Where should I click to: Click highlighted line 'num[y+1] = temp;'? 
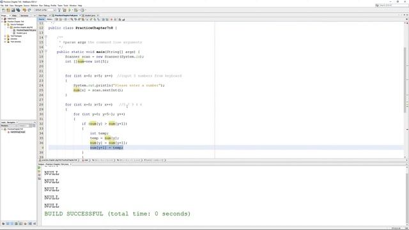pos(107,148)
